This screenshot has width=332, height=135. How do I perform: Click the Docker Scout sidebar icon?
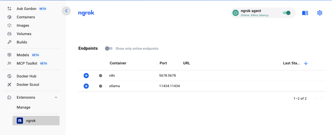click(9, 85)
